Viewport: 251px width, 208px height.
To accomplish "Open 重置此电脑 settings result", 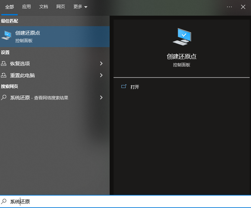I will (x=55, y=75).
